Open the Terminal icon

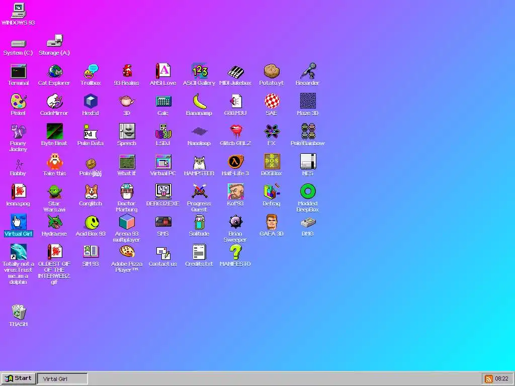(19, 71)
